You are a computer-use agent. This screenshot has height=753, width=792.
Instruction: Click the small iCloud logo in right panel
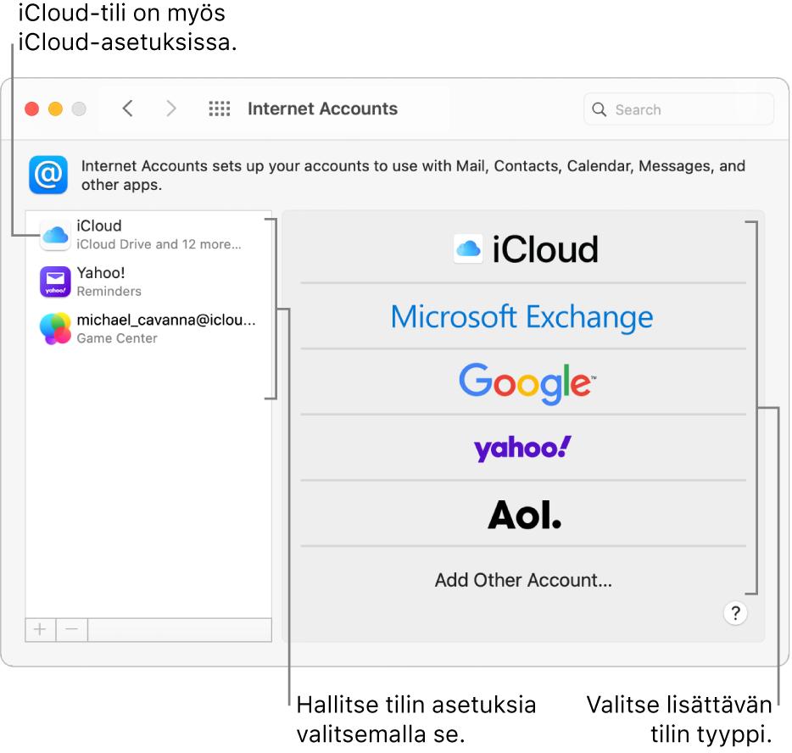468,249
